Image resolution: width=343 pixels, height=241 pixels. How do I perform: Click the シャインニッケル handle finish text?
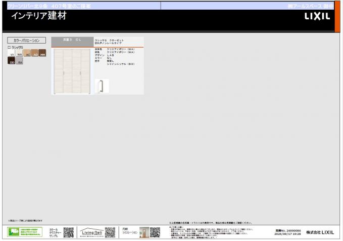[121, 64]
